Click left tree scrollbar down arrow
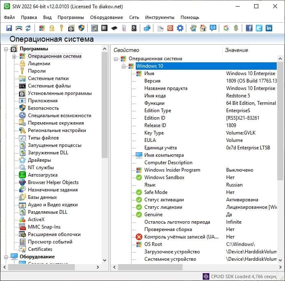 (105, 260)
